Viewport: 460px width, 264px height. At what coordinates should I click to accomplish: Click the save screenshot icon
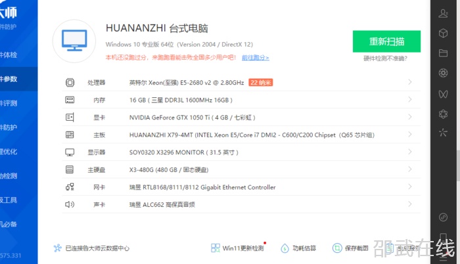[x=337, y=248]
